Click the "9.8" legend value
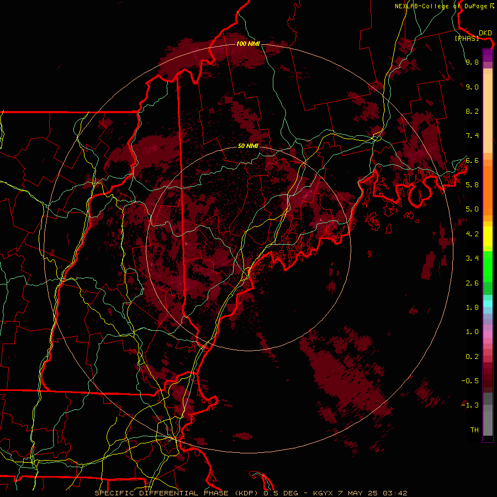Screen dimensions: 497x497 (472, 62)
